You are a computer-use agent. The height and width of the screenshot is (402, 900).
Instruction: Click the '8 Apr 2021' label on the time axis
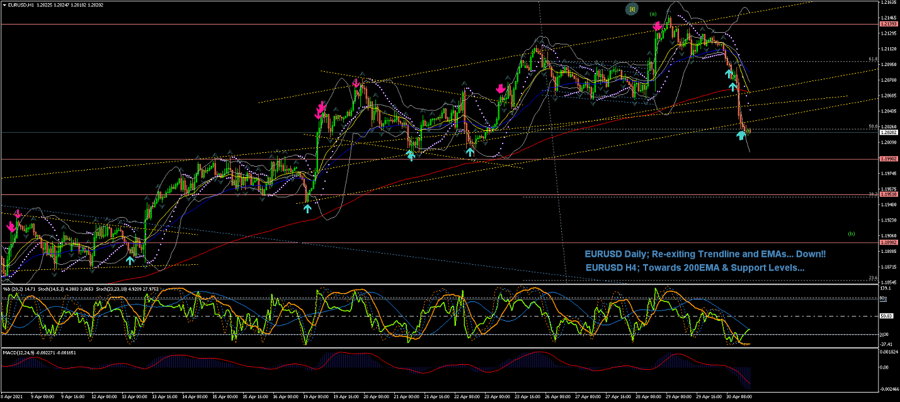tap(12, 397)
